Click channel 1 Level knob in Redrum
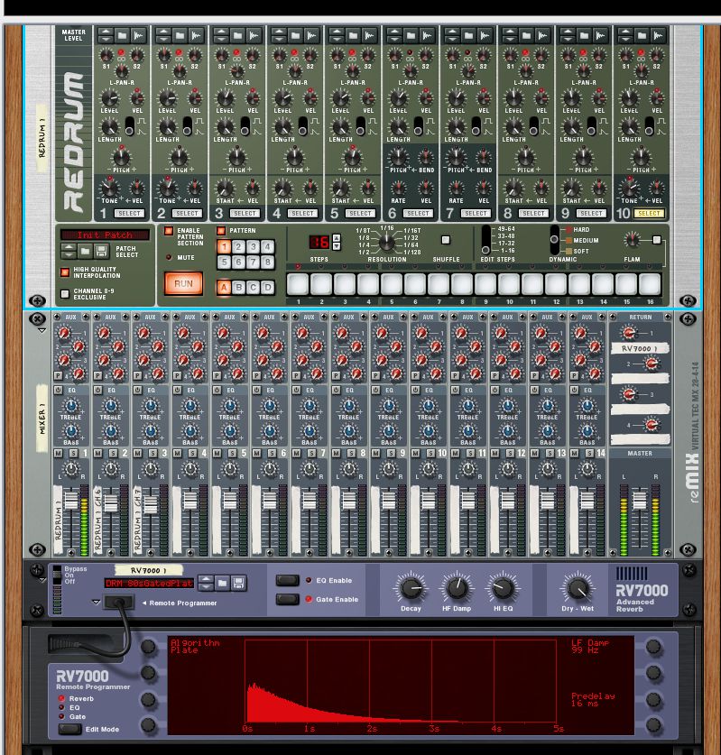The height and width of the screenshot is (755, 721). [x=109, y=98]
